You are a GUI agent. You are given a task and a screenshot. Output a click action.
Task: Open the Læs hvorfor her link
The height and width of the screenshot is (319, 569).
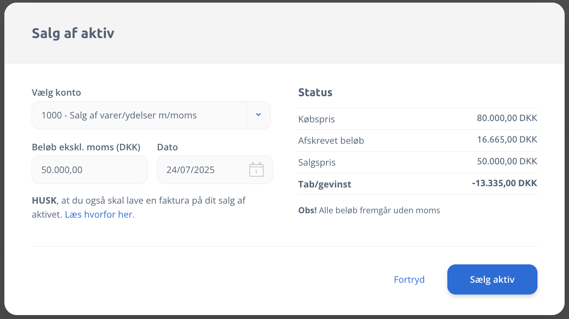[x=100, y=215]
